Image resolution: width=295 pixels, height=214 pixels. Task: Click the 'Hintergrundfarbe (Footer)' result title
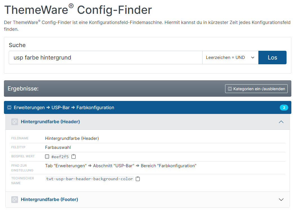[49, 199]
